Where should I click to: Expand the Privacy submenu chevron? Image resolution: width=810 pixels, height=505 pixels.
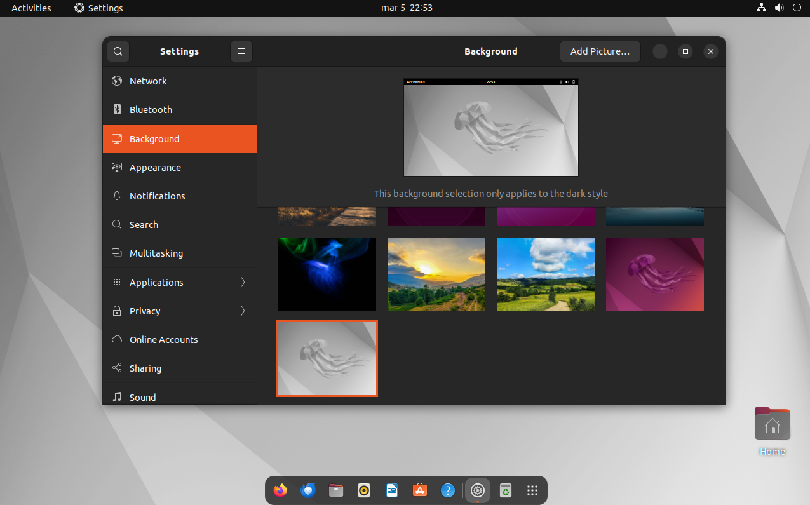tap(243, 311)
